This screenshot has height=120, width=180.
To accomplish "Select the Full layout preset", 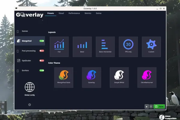I will click(x=59, y=47).
